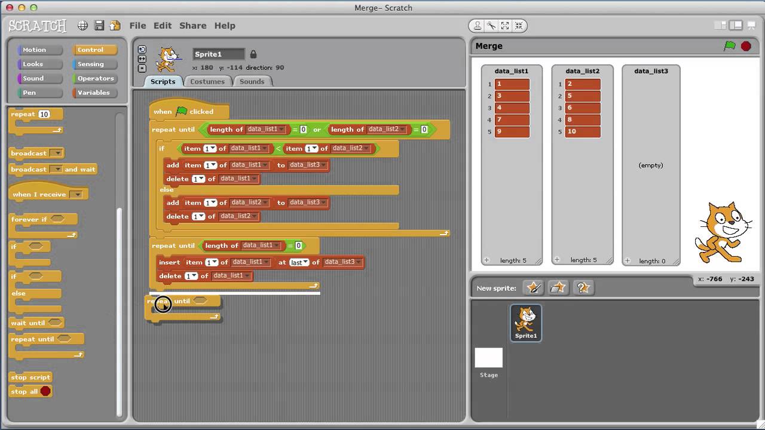
Task: Open the Help menu
Action: [225, 26]
